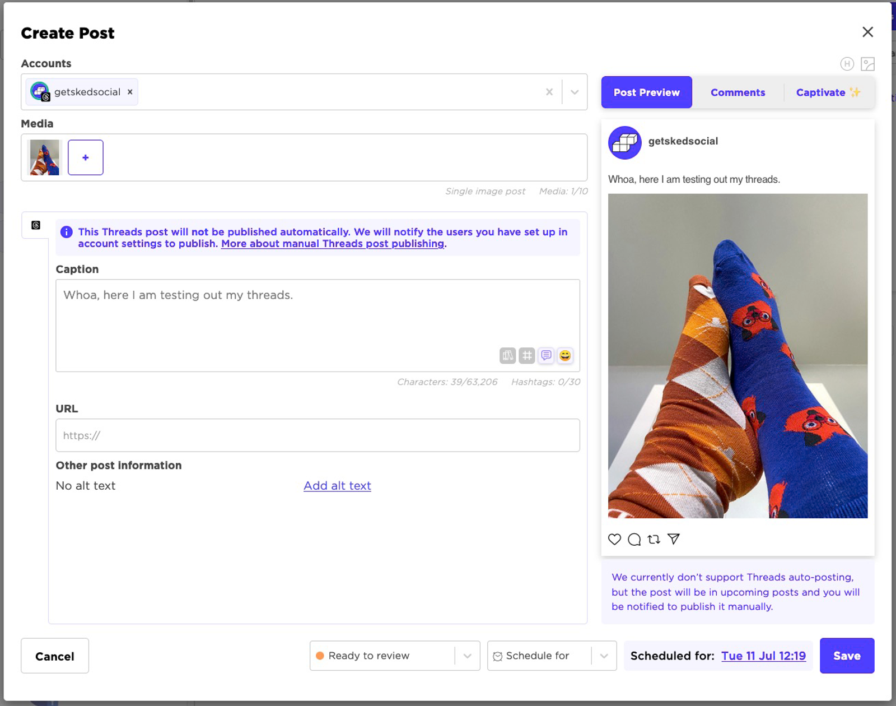The height and width of the screenshot is (706, 896).
Task: Expand the Schedule for chevron arrow
Action: coord(604,656)
